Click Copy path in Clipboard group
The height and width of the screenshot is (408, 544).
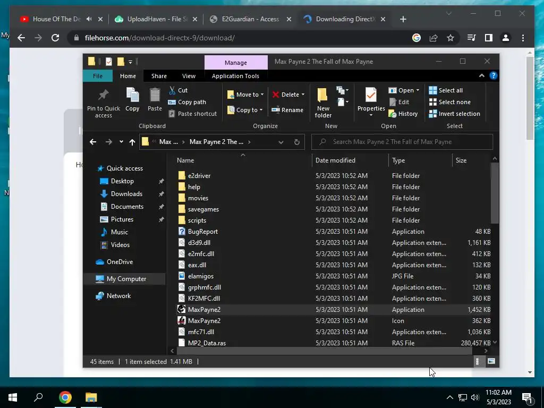click(187, 102)
